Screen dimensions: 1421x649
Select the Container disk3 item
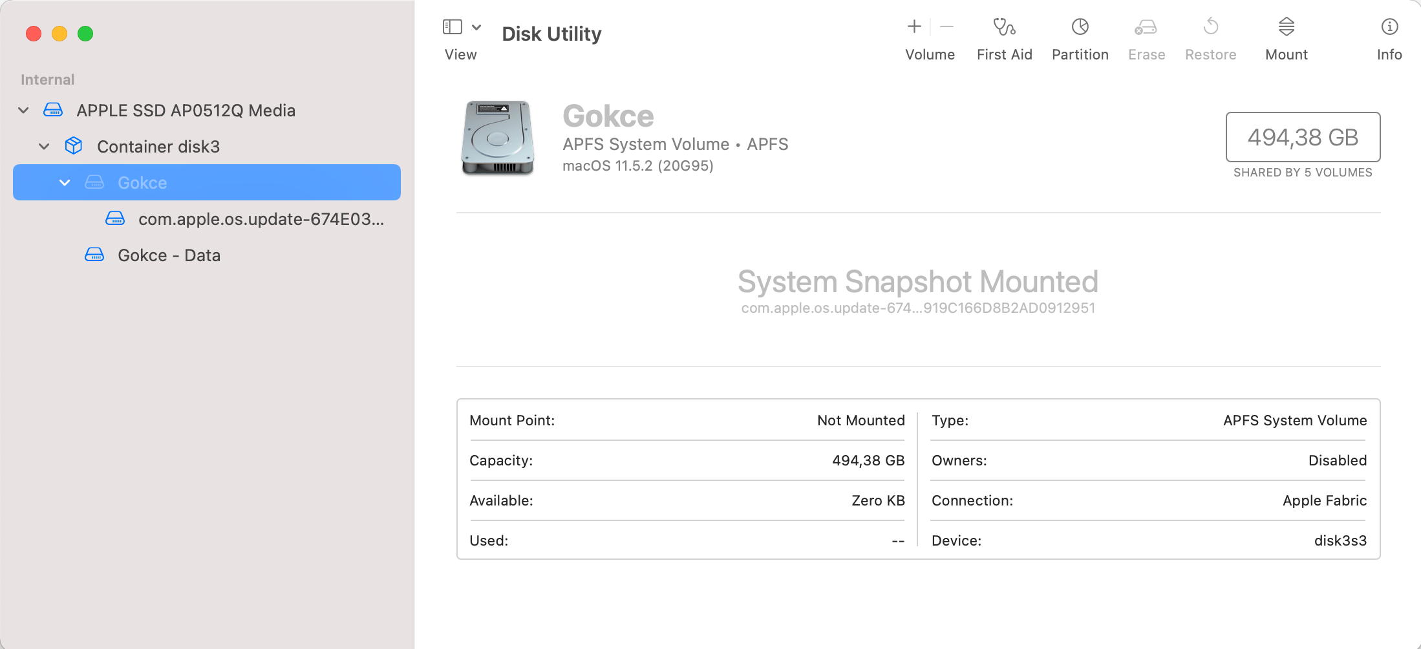click(x=158, y=146)
